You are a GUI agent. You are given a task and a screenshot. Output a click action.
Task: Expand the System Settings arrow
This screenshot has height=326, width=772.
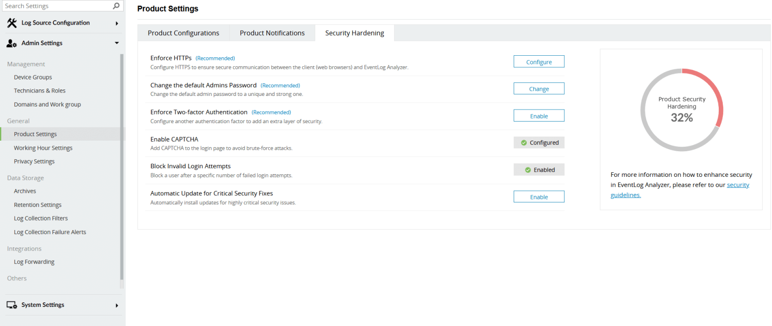(x=117, y=305)
